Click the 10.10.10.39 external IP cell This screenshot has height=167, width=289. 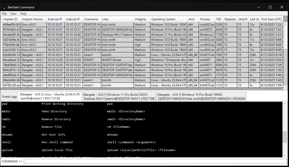point(55,60)
